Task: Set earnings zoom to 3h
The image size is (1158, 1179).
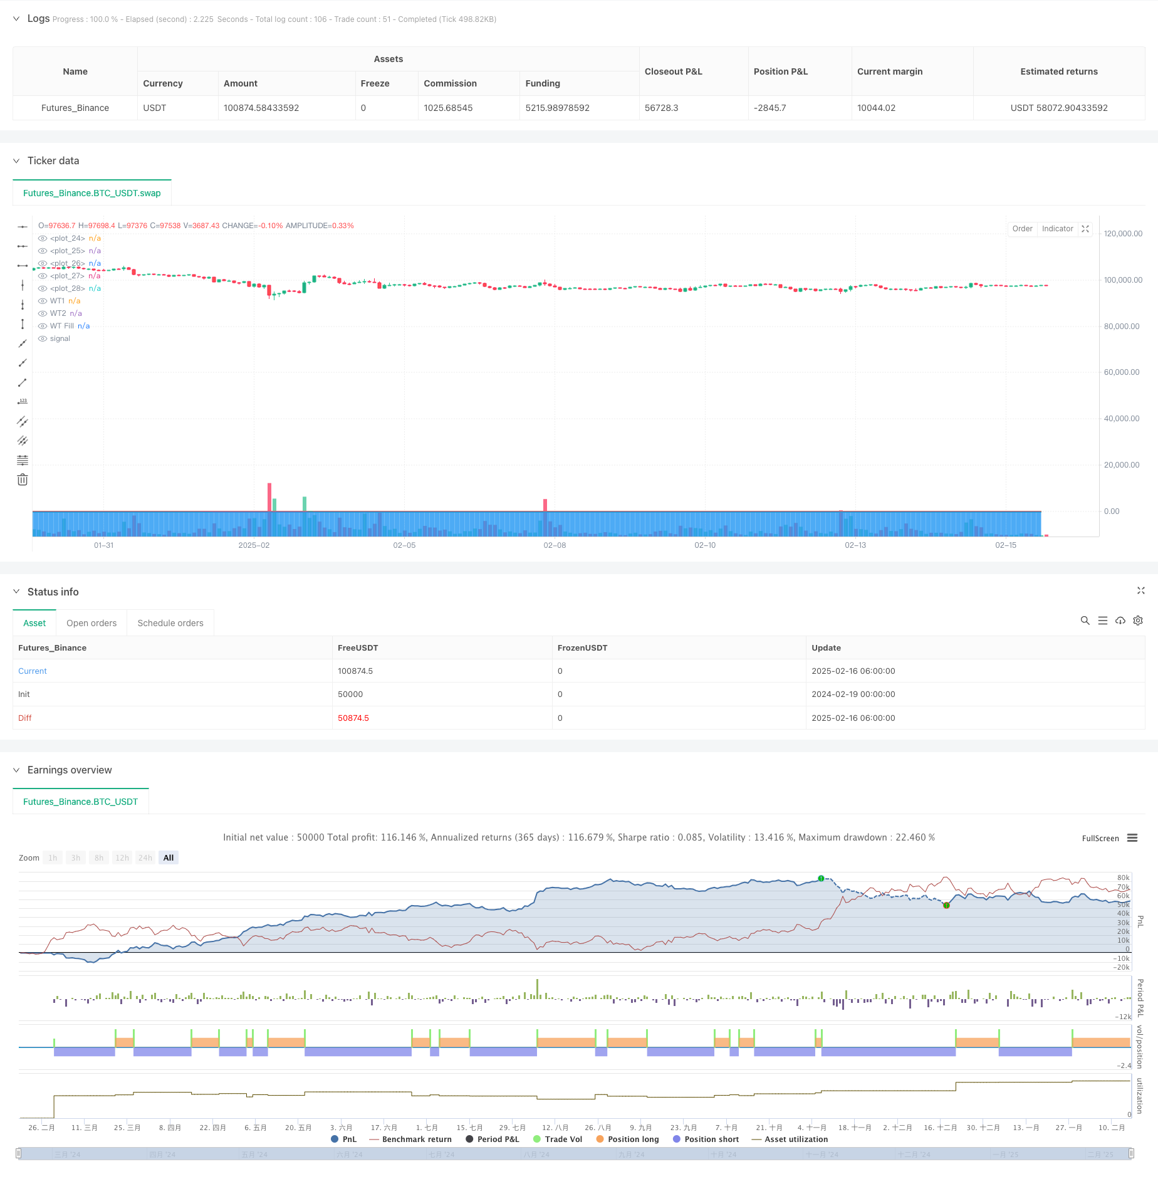Action: [76, 858]
